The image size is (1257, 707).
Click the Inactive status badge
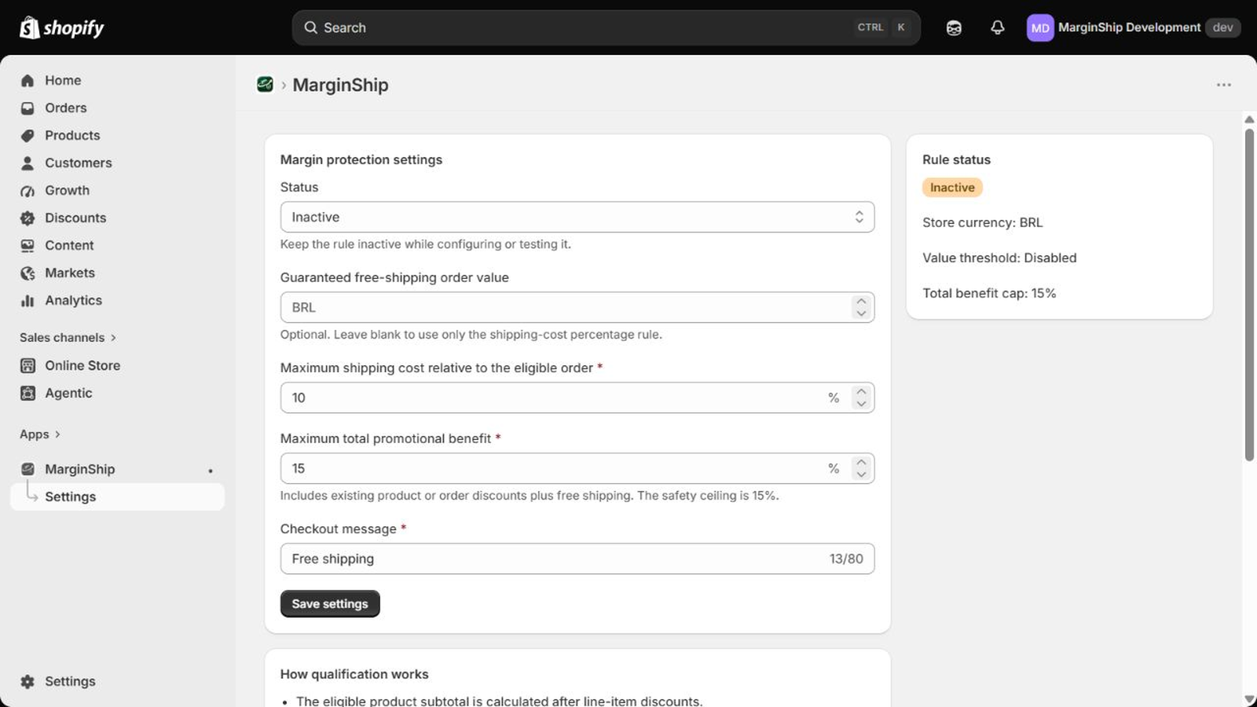click(952, 187)
